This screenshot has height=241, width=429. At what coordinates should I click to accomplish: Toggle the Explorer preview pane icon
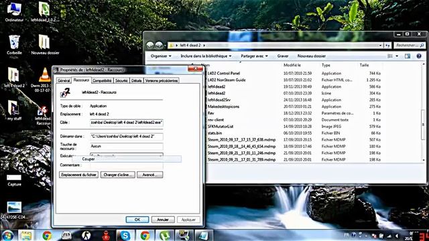pyautogui.click(x=408, y=56)
